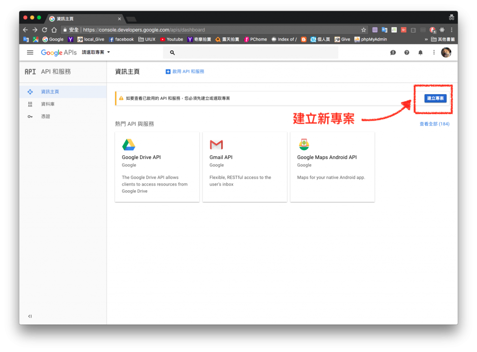477x352 pixels.
Task: Focus the console search field
Action: click(250, 53)
